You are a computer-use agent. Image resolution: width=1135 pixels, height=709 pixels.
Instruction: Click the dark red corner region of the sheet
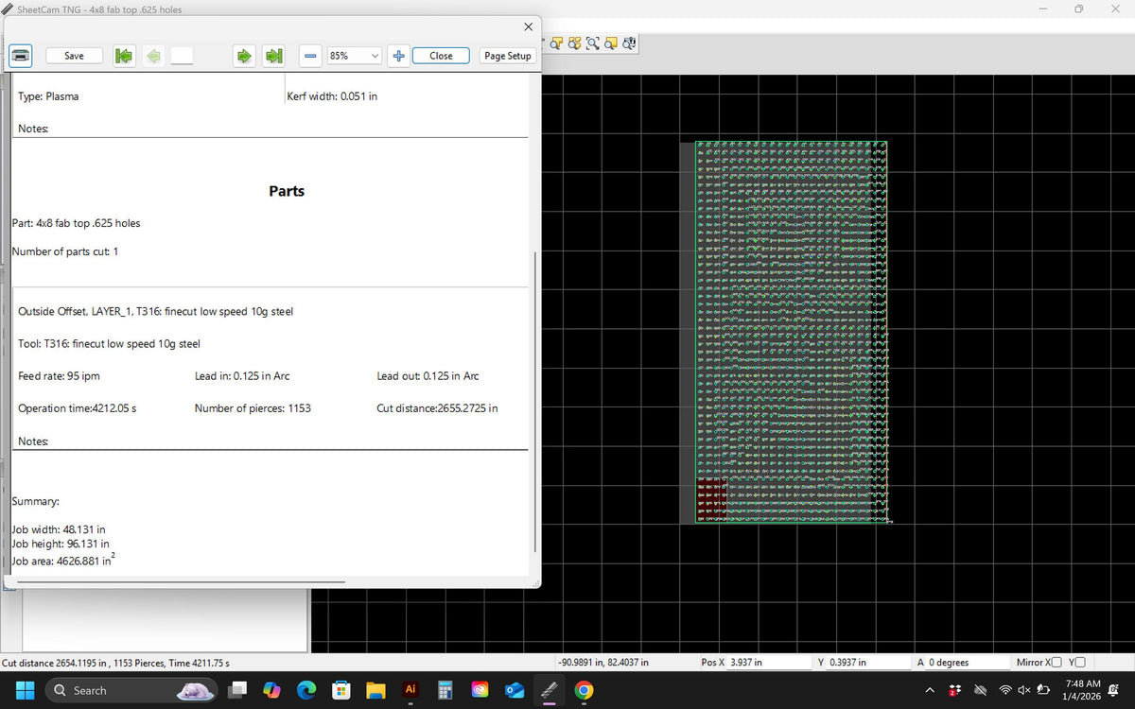tap(711, 499)
